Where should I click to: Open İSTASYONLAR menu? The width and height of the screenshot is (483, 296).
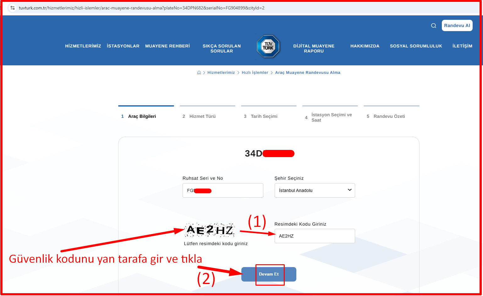[123, 46]
